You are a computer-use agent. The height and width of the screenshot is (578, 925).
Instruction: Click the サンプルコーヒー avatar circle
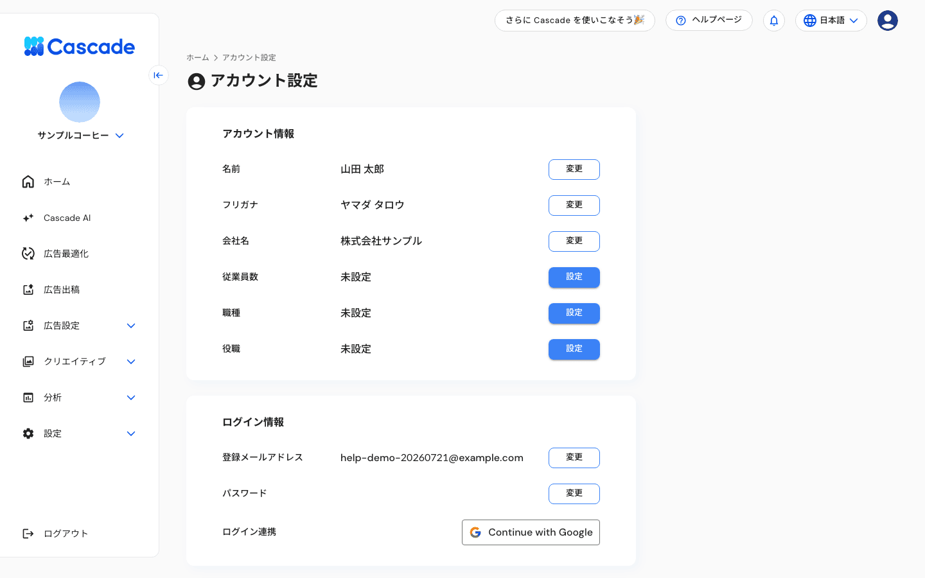pyautogui.click(x=80, y=102)
